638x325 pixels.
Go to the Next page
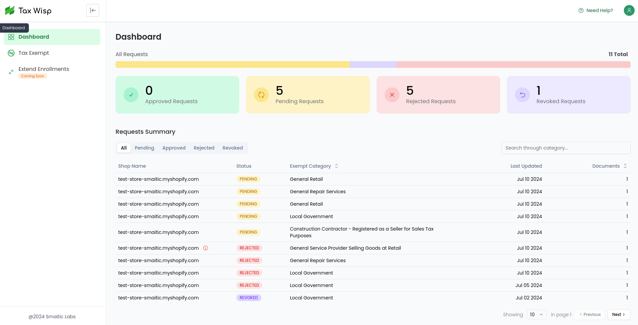[x=619, y=315]
